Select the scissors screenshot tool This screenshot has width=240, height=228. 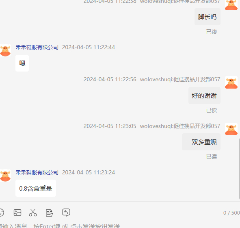point(33,213)
